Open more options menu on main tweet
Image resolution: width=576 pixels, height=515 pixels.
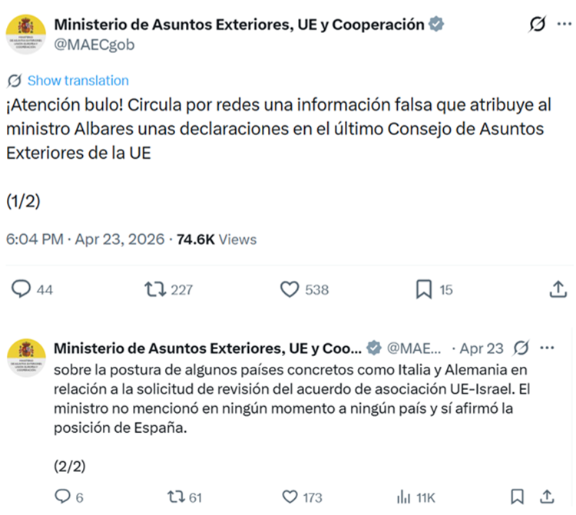click(564, 25)
